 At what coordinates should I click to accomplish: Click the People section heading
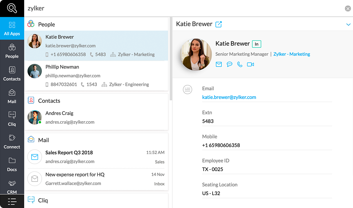pos(47,24)
